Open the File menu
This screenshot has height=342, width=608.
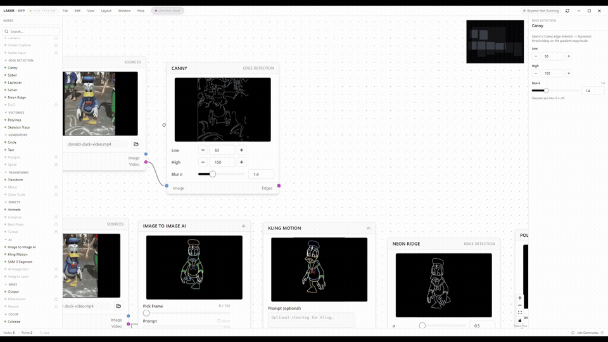(65, 11)
